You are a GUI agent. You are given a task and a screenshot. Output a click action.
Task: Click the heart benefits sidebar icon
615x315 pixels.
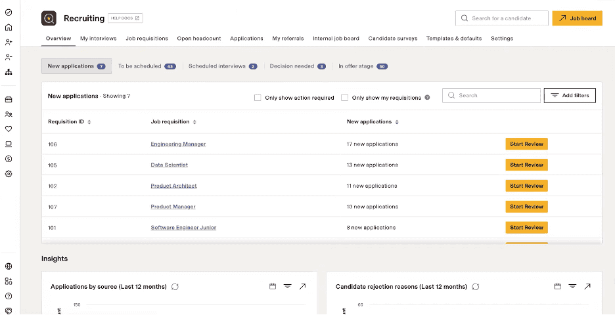(x=9, y=129)
